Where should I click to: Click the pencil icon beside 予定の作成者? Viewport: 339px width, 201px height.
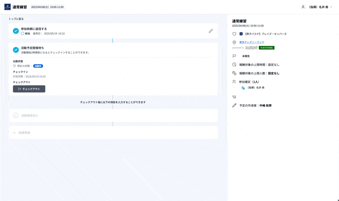234,105
